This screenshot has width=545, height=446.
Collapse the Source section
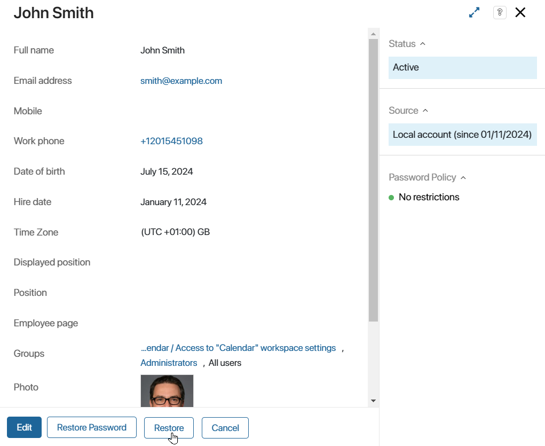point(425,111)
